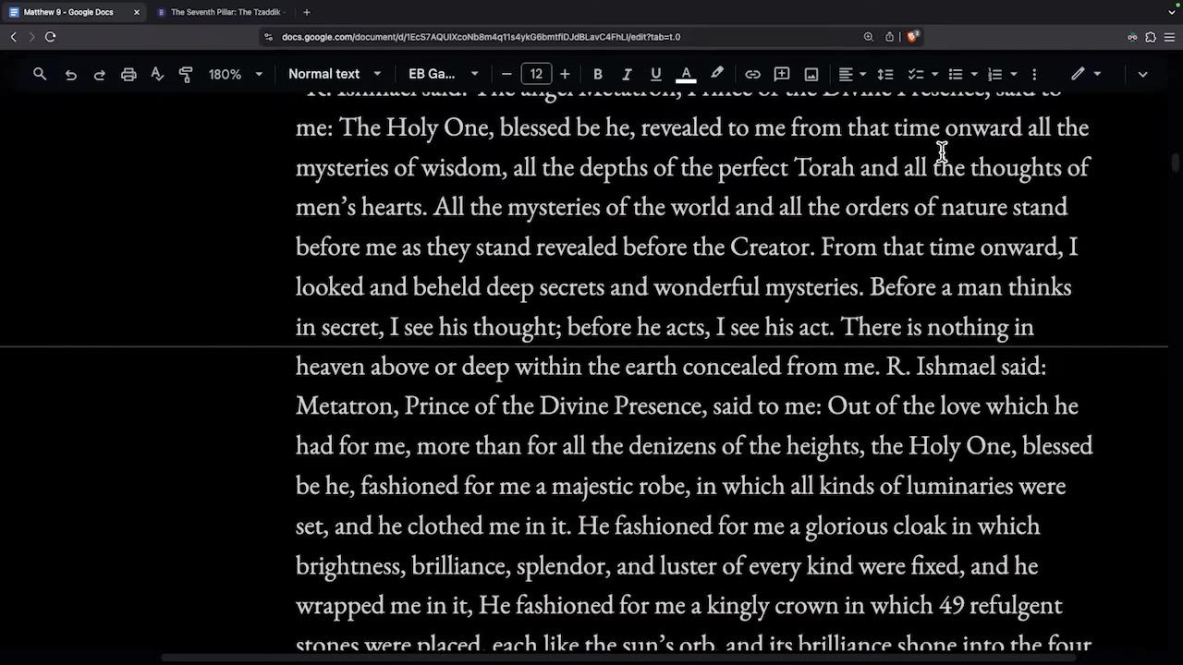
Task: Expand the bulleted list options arrow
Action: tap(974, 74)
